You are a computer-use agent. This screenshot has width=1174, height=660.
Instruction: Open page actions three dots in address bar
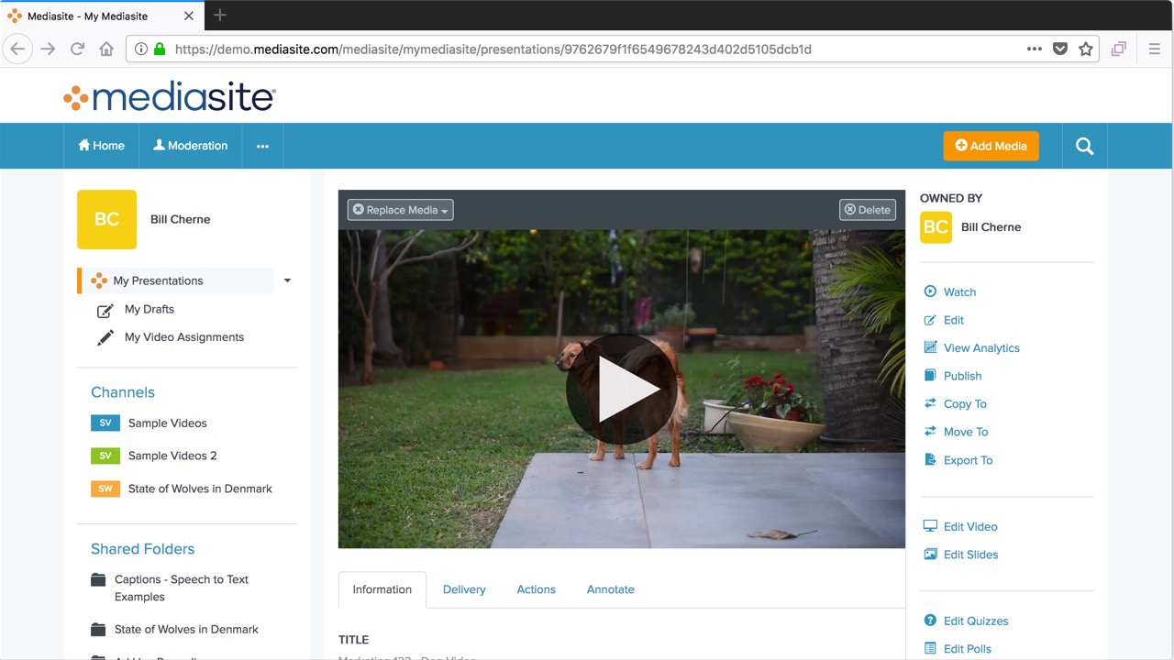click(x=1035, y=49)
